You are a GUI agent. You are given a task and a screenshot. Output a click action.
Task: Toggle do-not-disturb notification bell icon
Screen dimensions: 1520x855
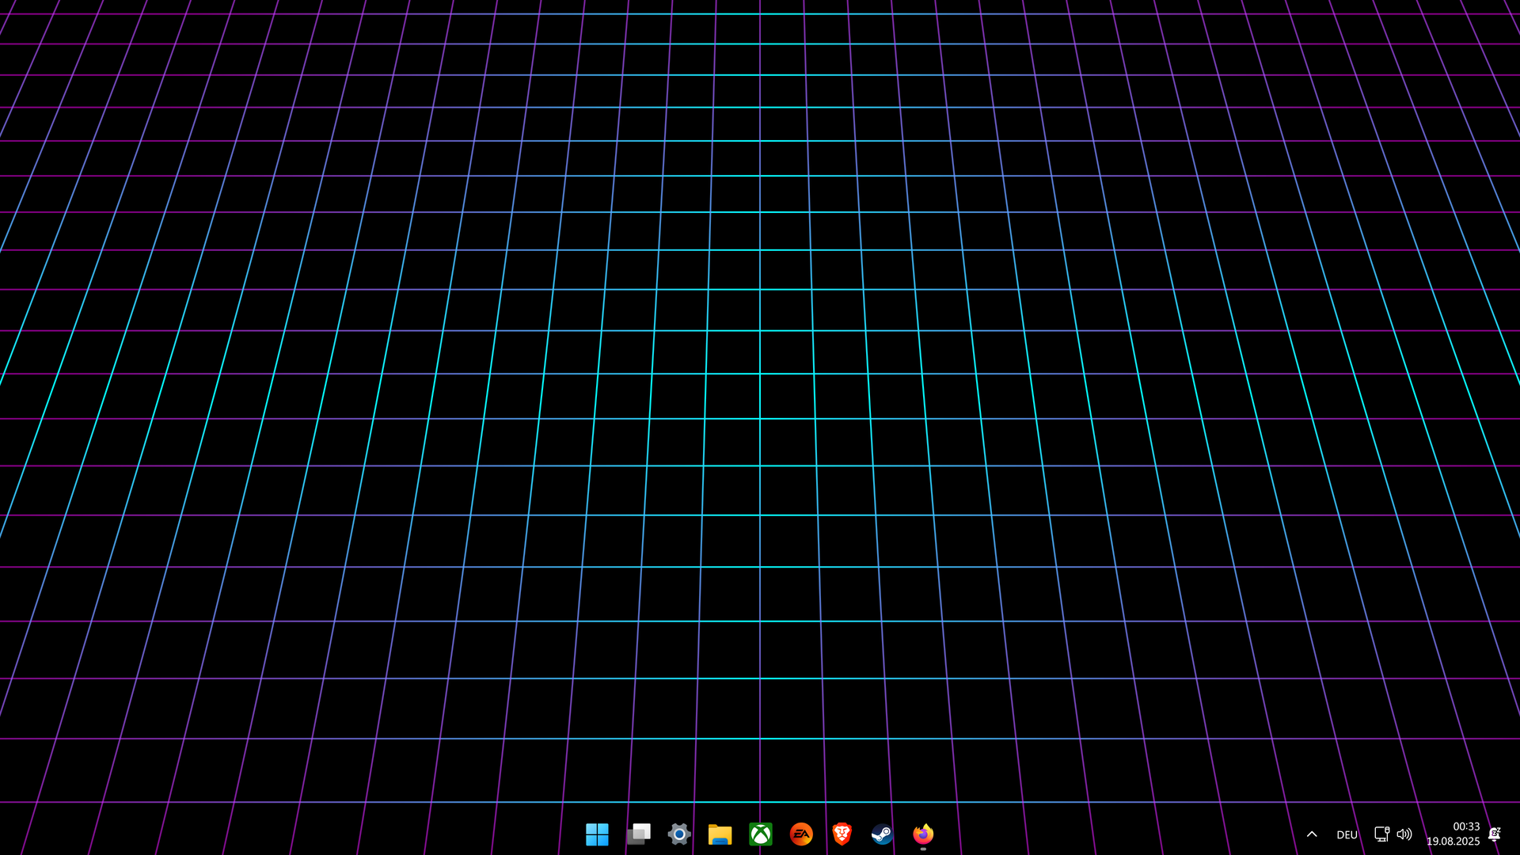pyautogui.click(x=1494, y=834)
